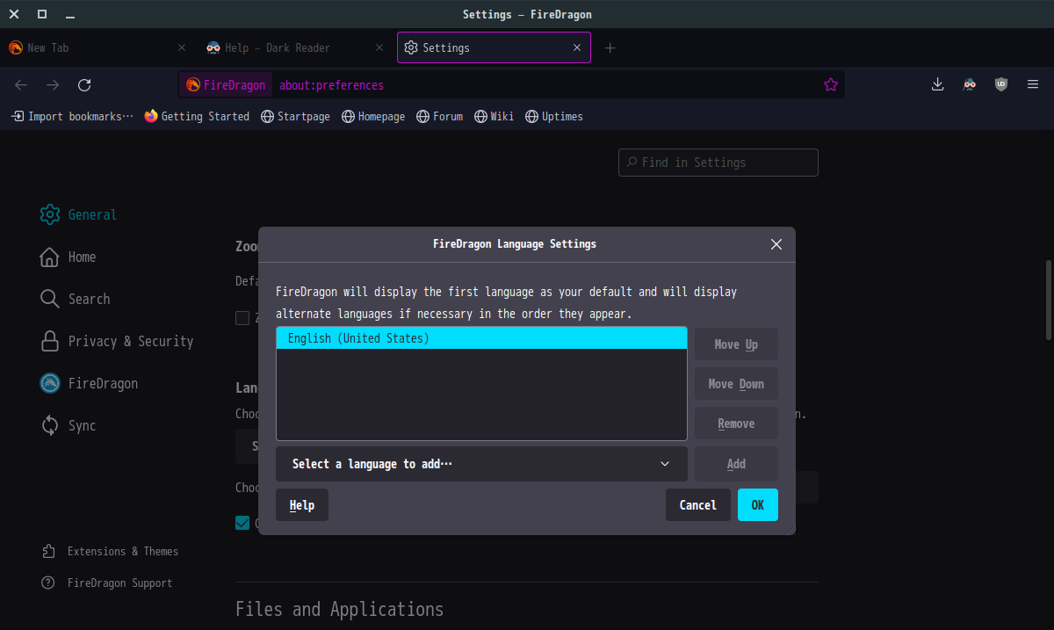Viewport: 1054px width, 630px height.
Task: Open Wiki bookmark
Action: [x=494, y=116]
